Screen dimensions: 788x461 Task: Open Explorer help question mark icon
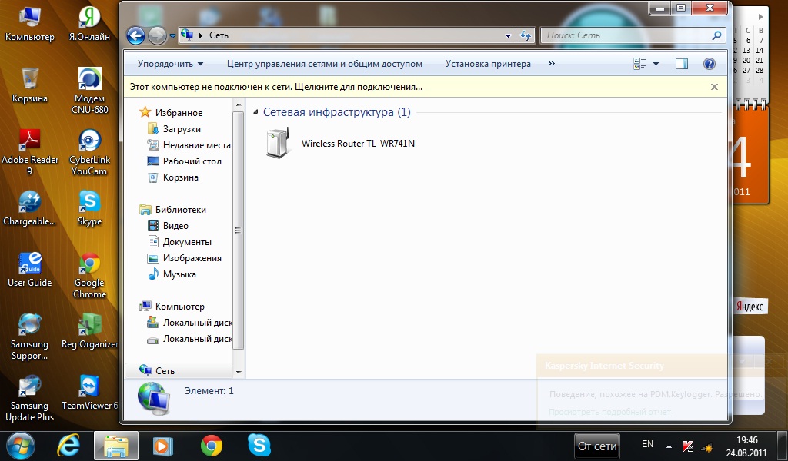tap(709, 64)
